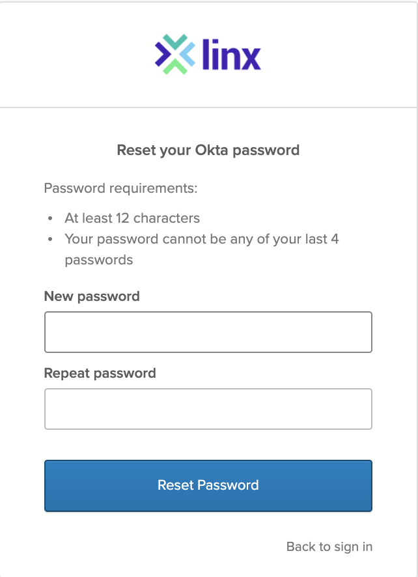The width and height of the screenshot is (418, 577).
Task: Select the At least 12 characters requirement
Action: coord(132,218)
